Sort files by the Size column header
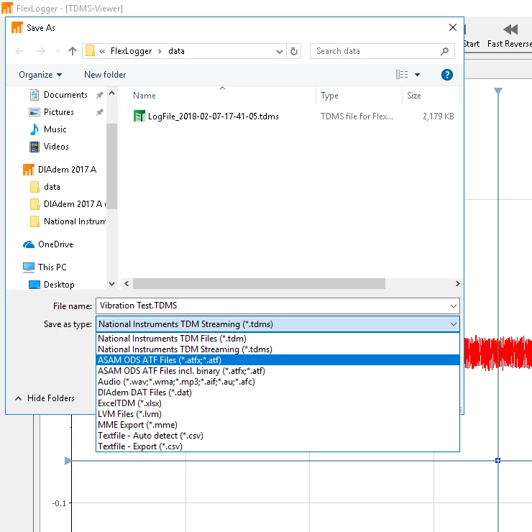Viewport: 532px width, 532px height. point(414,96)
